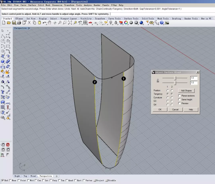Select the Polyline tool
215x184 pixels.
click(x=3, y=36)
